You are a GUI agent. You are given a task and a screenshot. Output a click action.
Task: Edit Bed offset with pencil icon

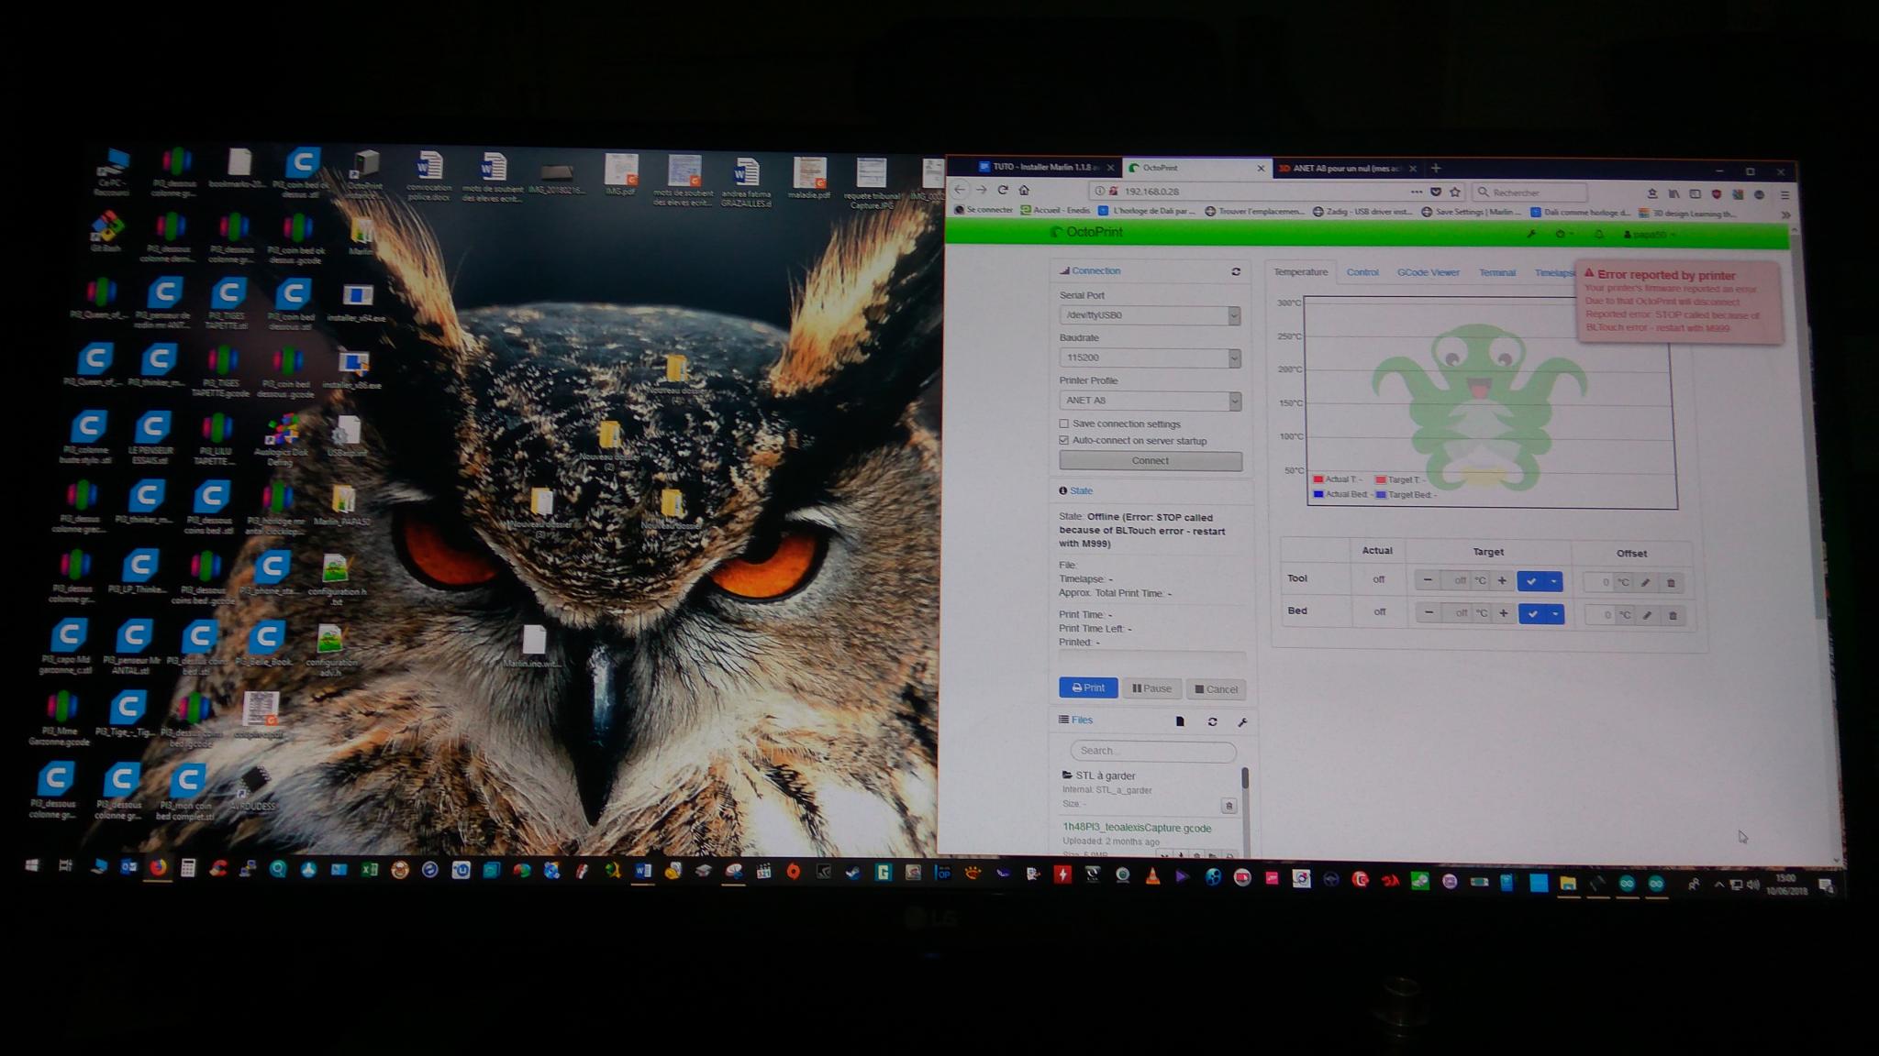tap(1647, 615)
